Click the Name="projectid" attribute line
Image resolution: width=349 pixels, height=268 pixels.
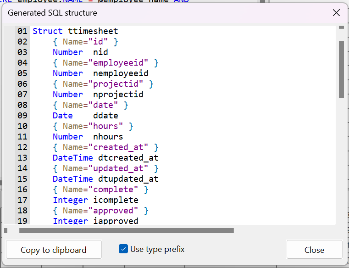click(x=103, y=84)
